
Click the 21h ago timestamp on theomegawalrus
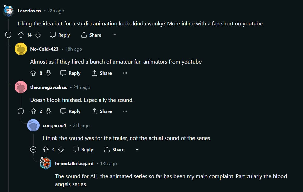pyautogui.click(x=82, y=87)
